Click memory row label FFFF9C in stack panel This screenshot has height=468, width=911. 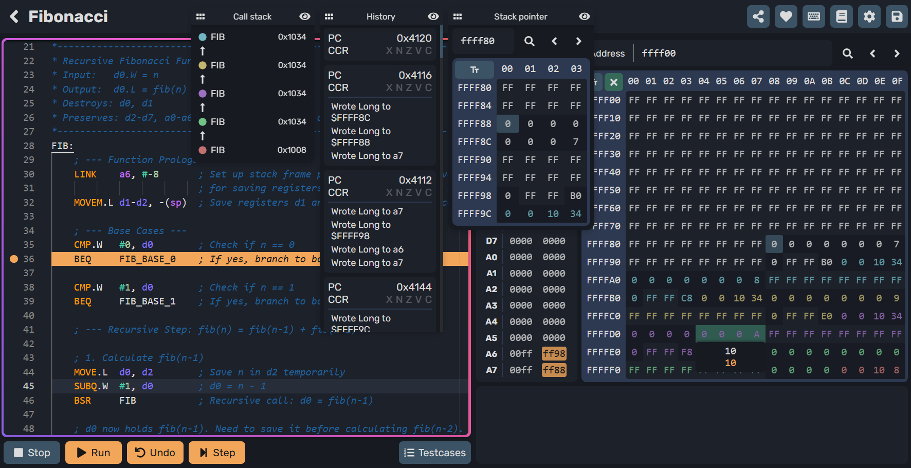click(x=475, y=214)
